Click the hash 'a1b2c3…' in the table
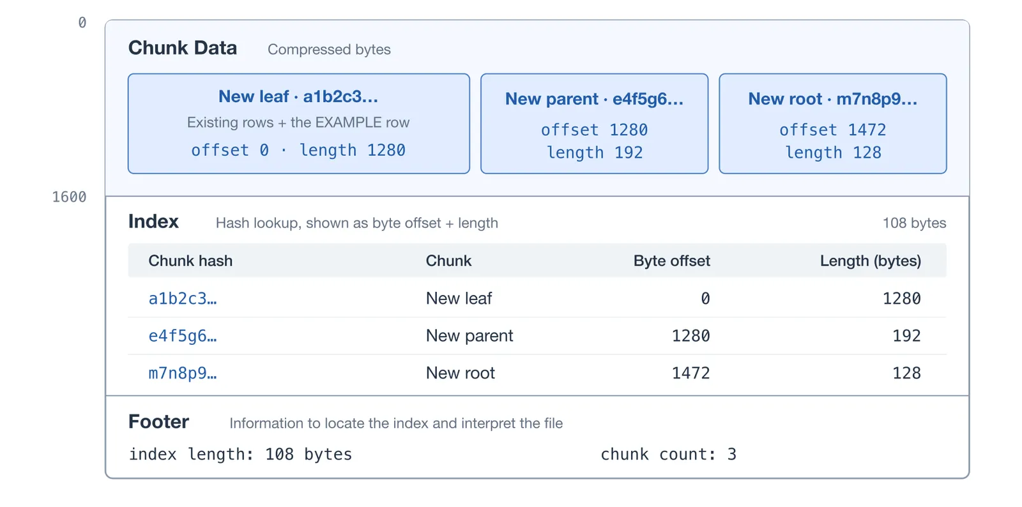Image resolution: width=1022 pixels, height=507 pixels. (x=183, y=298)
